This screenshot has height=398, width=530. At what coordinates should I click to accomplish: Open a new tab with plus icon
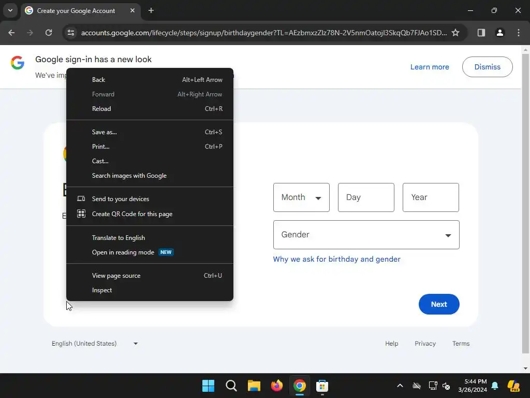151,11
